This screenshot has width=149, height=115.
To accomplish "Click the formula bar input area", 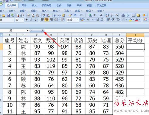I will click(97, 31).
